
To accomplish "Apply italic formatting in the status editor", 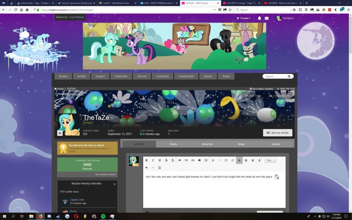I will pos(153,160).
